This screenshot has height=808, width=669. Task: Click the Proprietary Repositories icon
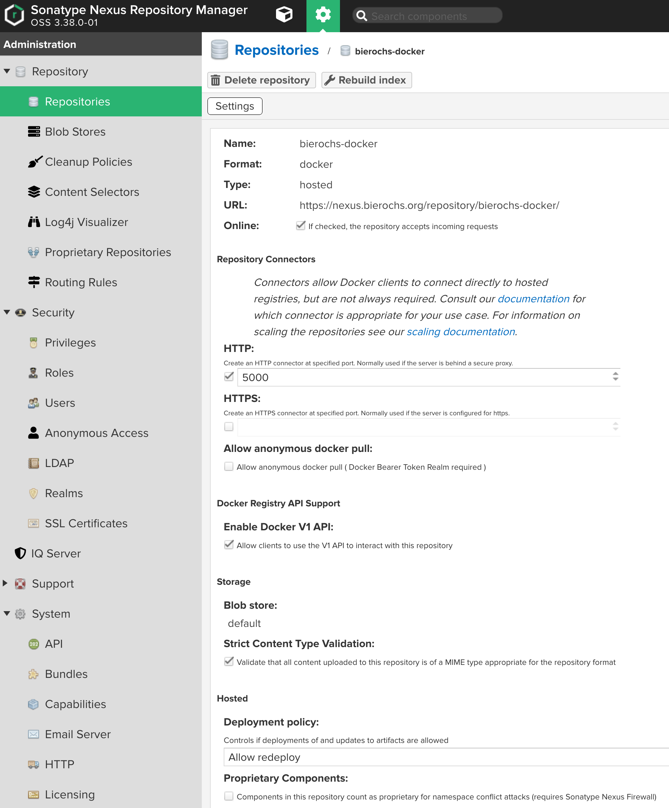pos(34,252)
